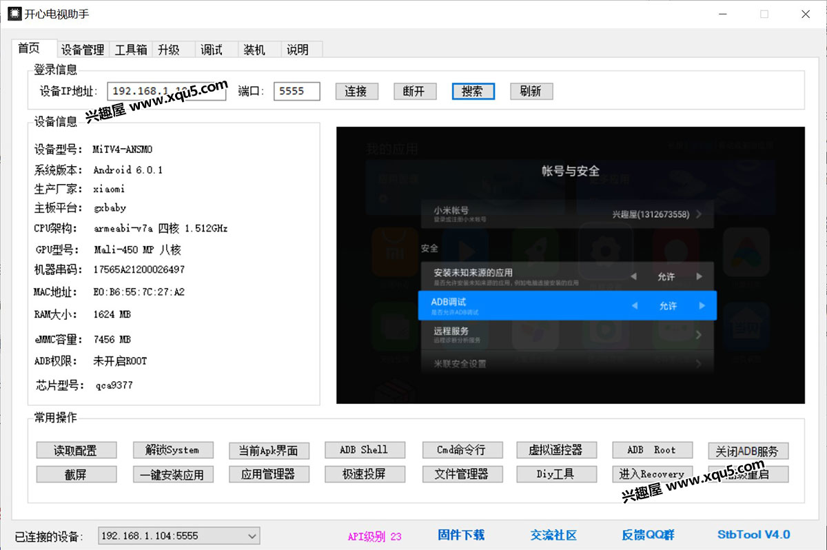Click the 连接 button

point(356,91)
